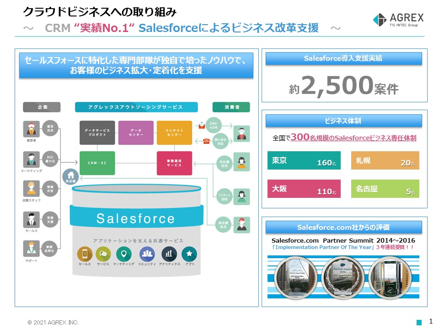Click the Salesforce導入支援実績 header bar
Viewport: 439px width, 329px height.
coord(343,58)
